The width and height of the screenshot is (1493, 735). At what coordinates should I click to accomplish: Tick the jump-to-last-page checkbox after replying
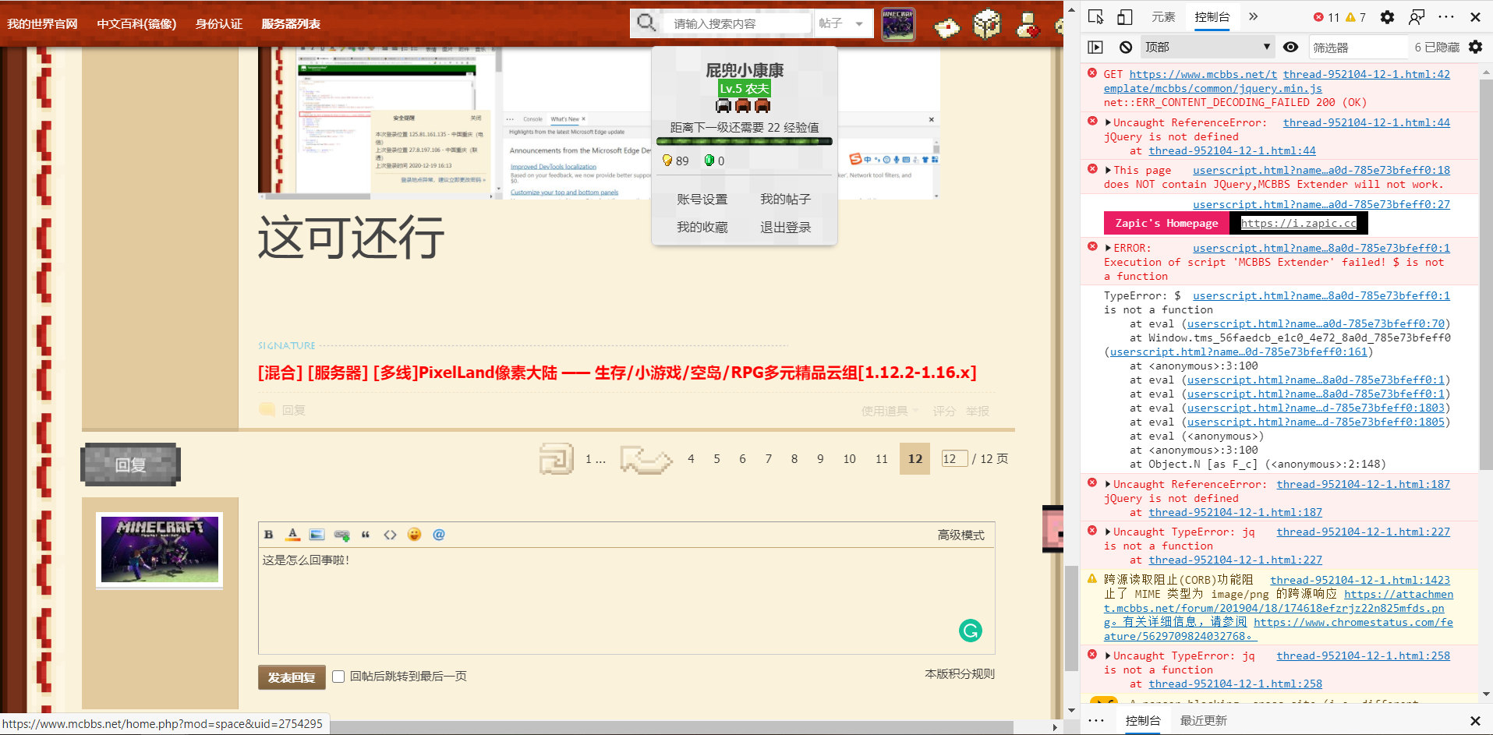pyautogui.click(x=338, y=677)
